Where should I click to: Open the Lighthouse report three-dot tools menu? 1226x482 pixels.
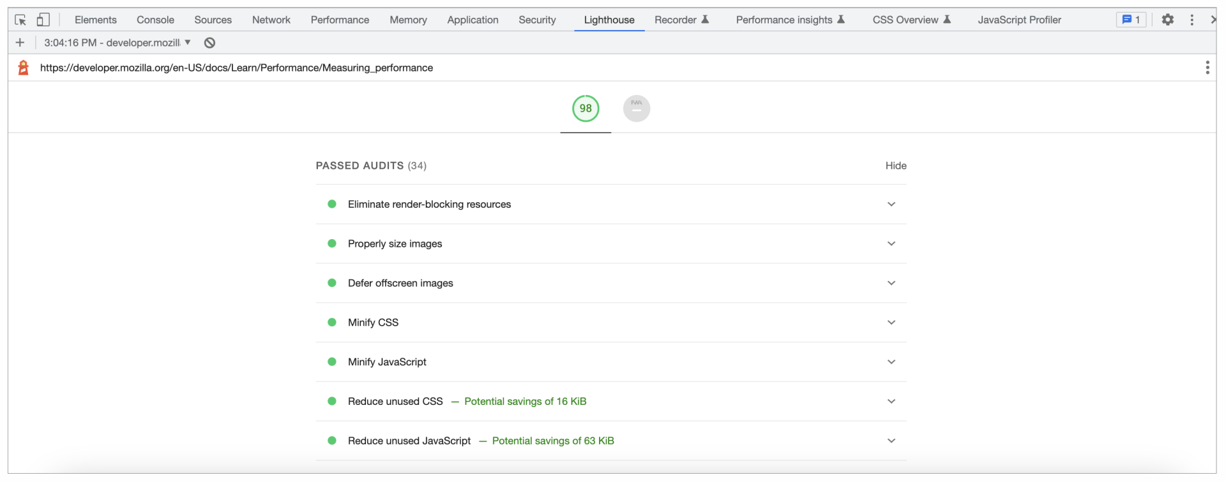tap(1207, 68)
